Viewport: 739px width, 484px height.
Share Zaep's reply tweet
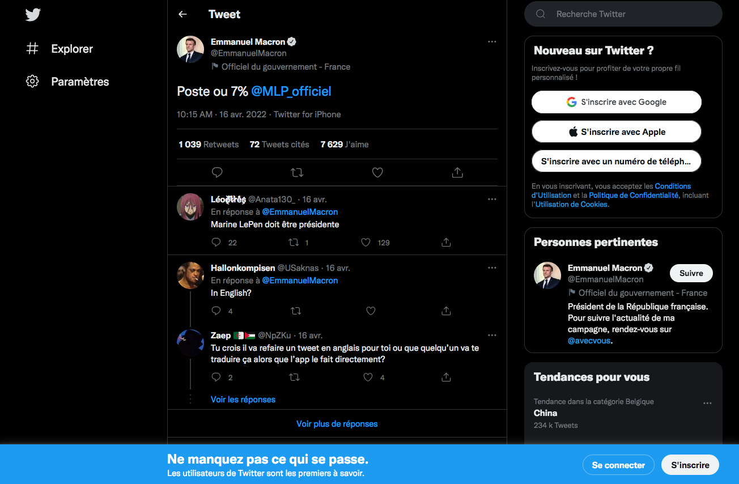click(446, 377)
